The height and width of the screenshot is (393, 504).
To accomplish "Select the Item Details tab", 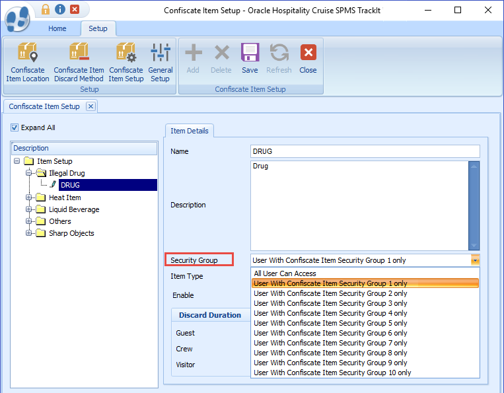I will click(190, 131).
